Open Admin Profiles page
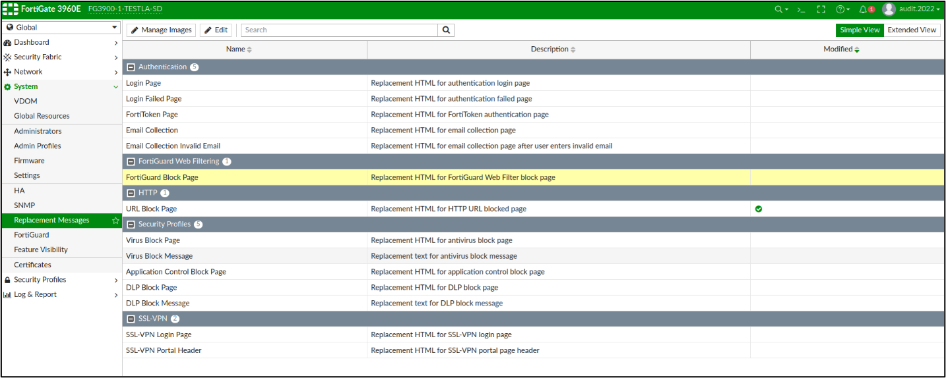Image resolution: width=946 pixels, height=378 pixels. 61,146
